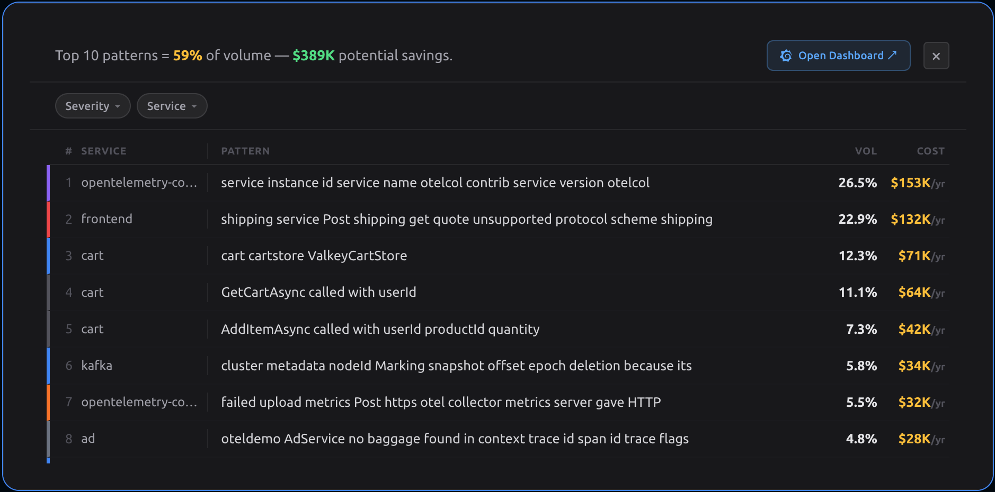
Task: Click the SERVICE column header
Action: tap(103, 151)
